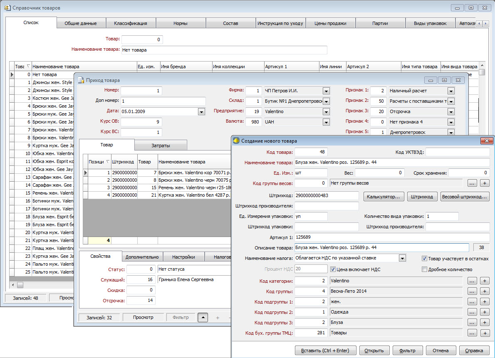Expand the Предприятие dropdown showing Valentino
This screenshot has height=358, width=495.
pyautogui.click(x=327, y=112)
